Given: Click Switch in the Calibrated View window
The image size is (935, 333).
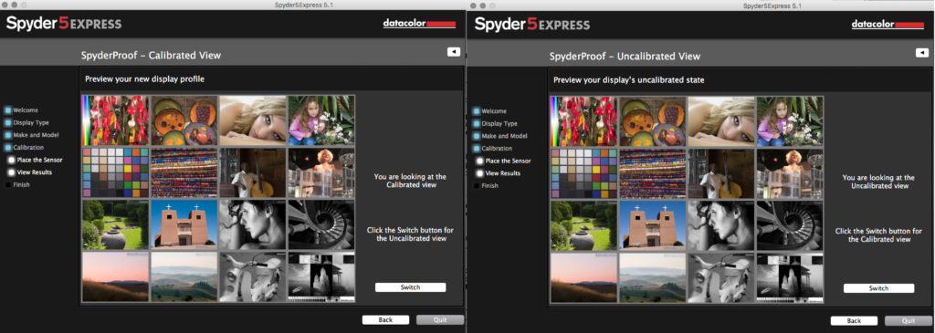Looking at the screenshot, I should pyautogui.click(x=410, y=287).
